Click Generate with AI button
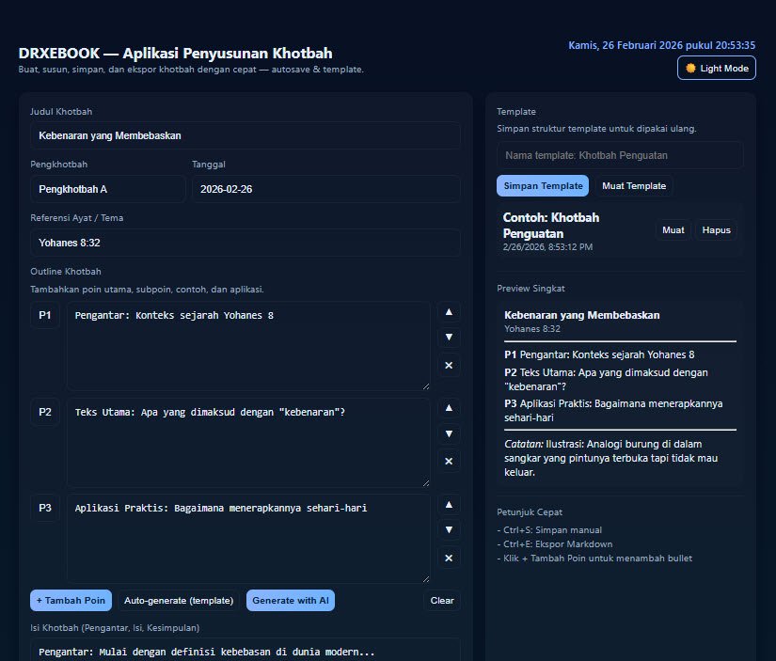Image resolution: width=776 pixels, height=661 pixels. coord(291,601)
